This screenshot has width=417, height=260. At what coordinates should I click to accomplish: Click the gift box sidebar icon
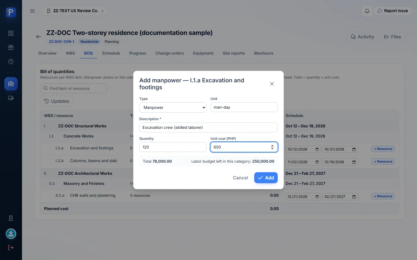(11, 47)
